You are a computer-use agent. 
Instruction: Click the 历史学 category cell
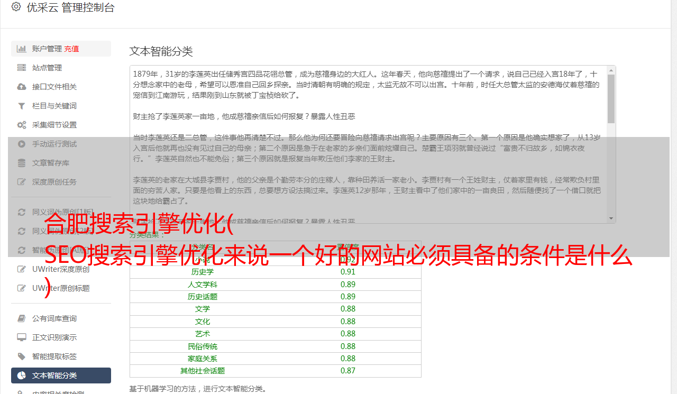[x=203, y=272]
